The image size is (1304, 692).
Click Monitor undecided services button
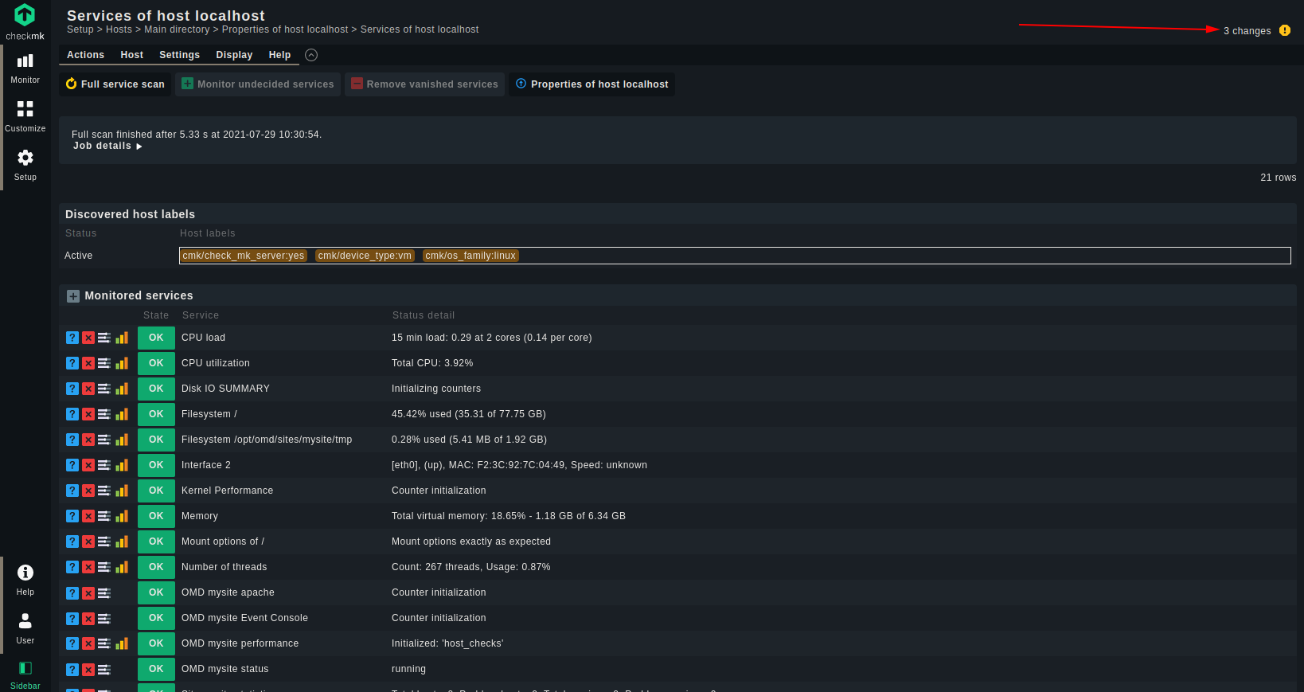tap(258, 84)
